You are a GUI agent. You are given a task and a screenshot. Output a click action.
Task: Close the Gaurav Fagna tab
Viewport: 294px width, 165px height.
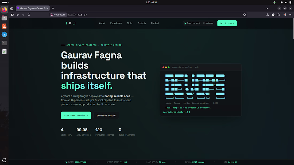click(47, 8)
